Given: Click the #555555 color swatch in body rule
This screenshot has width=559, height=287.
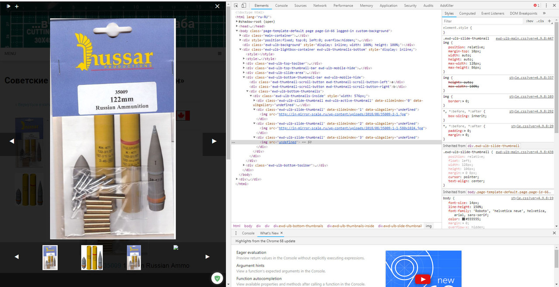Looking at the screenshot, I should [463, 219].
